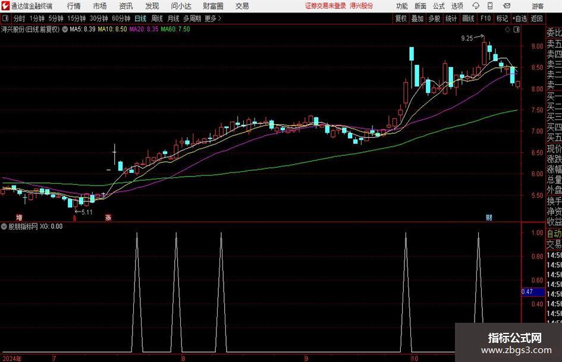Open the 财富圈 menu

(x=213, y=6)
